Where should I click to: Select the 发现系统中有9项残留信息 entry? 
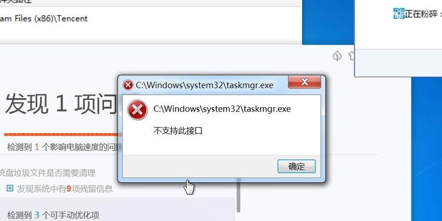click(65, 188)
